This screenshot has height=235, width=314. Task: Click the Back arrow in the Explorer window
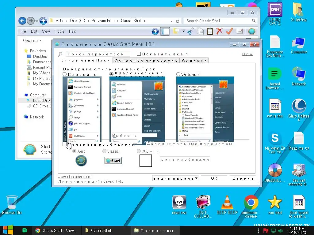tap(22, 21)
